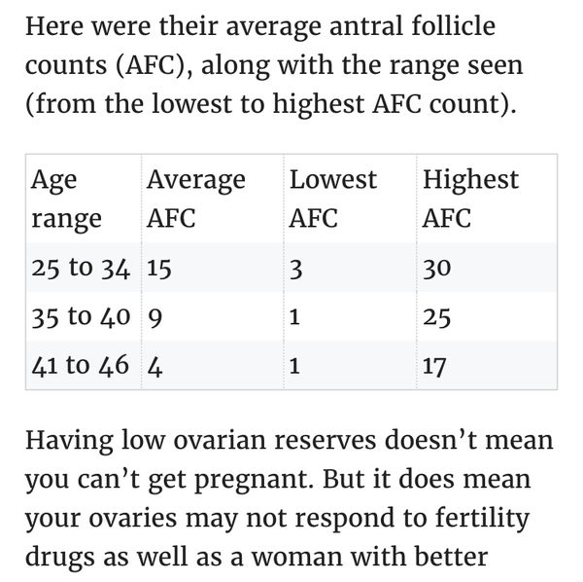This screenshot has height=582, width=583.
Task: Click lowest AFC for ages 41 to 46
Action: point(295,366)
